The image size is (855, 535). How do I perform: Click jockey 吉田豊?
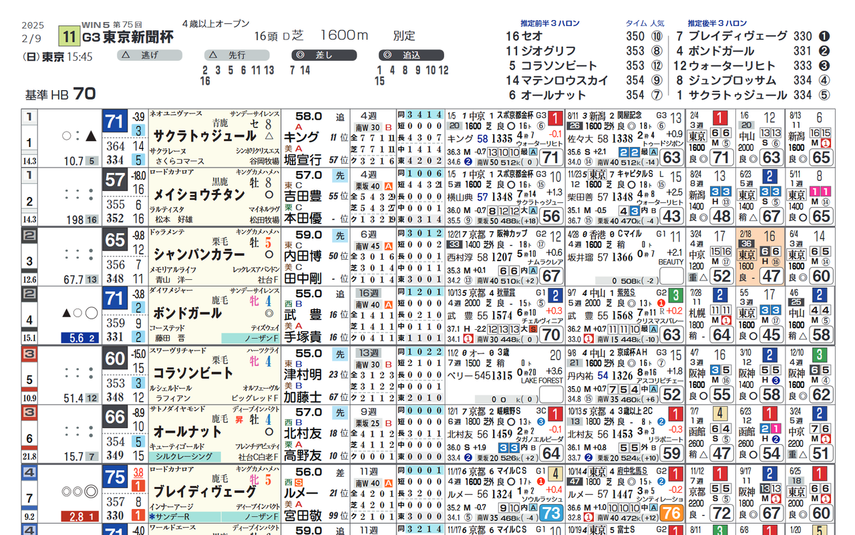coord(303,196)
